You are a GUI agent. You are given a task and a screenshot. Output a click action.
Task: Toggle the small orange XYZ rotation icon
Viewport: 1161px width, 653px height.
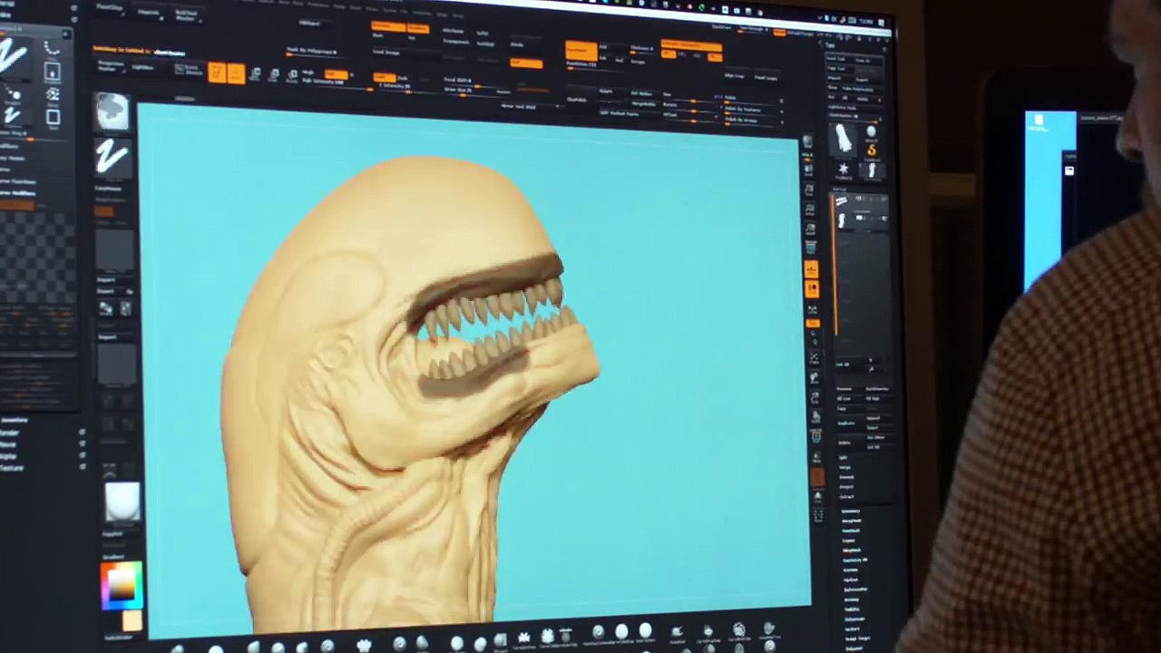(x=813, y=323)
